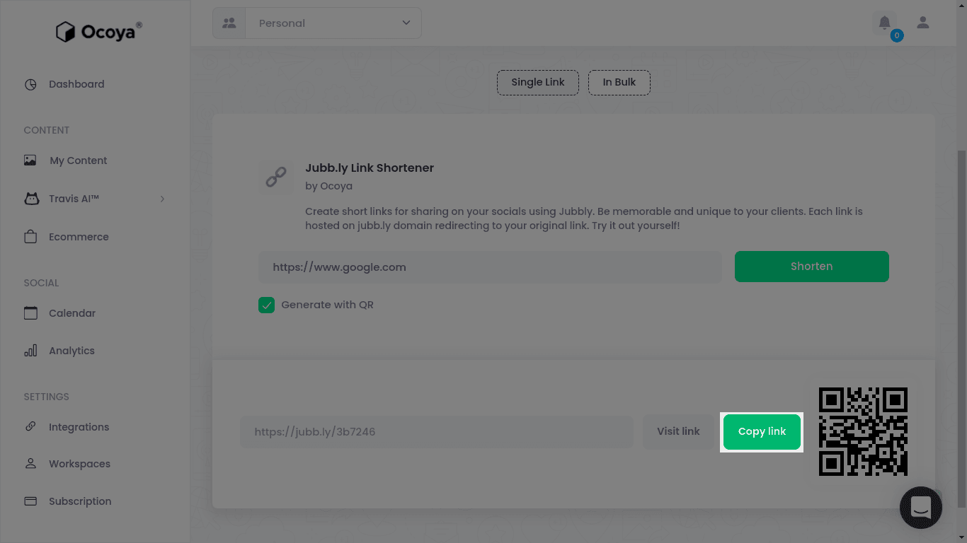
Task: Expand the Travis AI submenu arrow
Action: tap(162, 199)
